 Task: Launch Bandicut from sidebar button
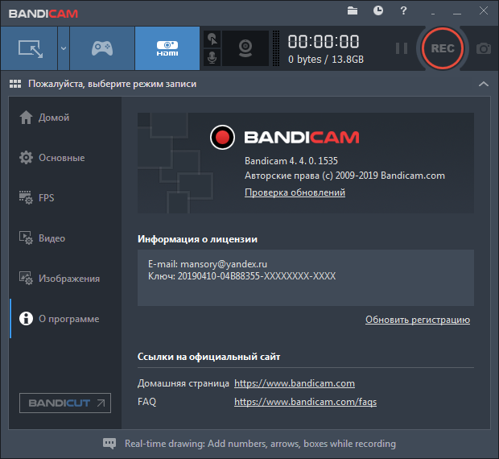[x=65, y=403]
